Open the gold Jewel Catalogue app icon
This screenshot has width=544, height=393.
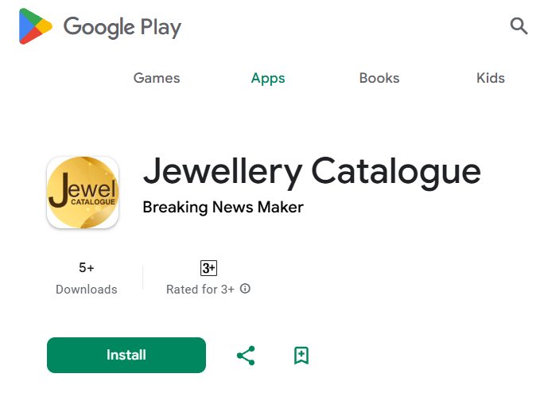pos(83,193)
